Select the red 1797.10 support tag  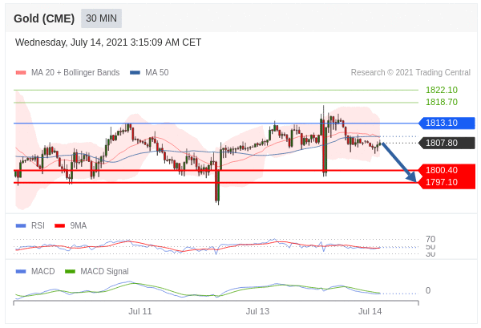447,182
